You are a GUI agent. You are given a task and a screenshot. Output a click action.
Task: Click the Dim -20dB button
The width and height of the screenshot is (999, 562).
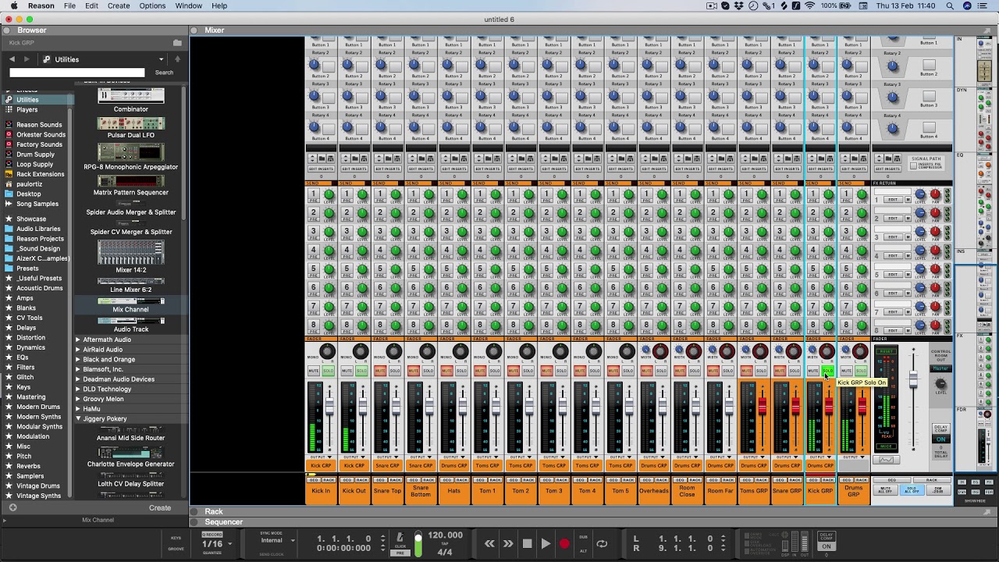coord(938,490)
